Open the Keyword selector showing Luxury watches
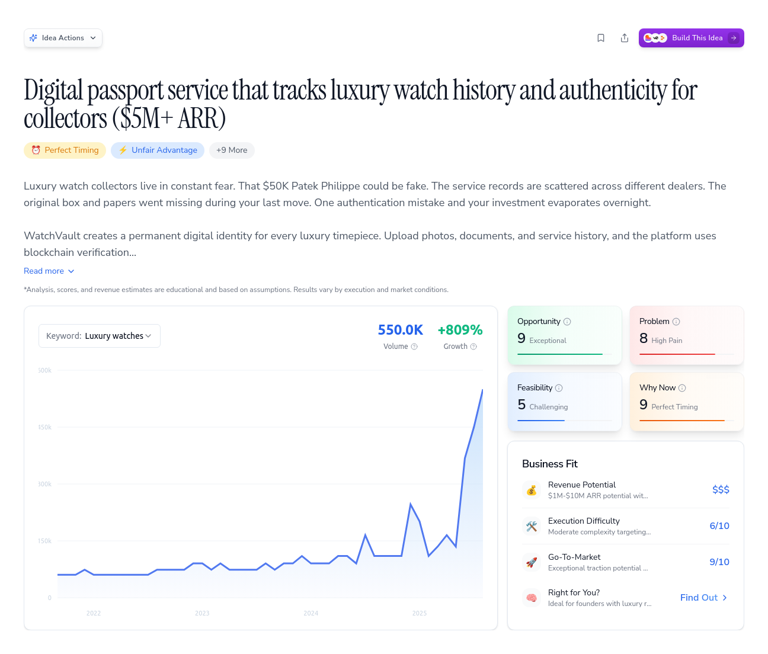This screenshot has height=654, width=768. (x=99, y=335)
